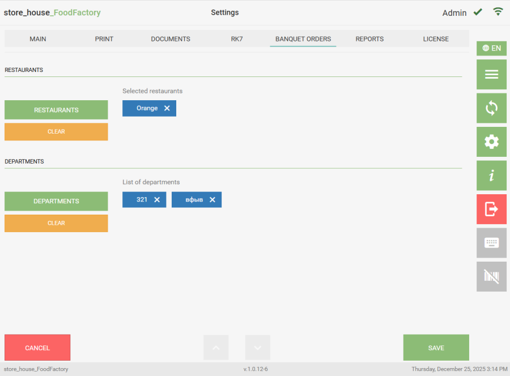
Task: Click the info icon button
Action: point(491,176)
